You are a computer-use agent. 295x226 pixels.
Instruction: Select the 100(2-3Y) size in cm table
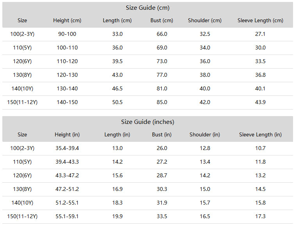pyautogui.click(x=22, y=34)
